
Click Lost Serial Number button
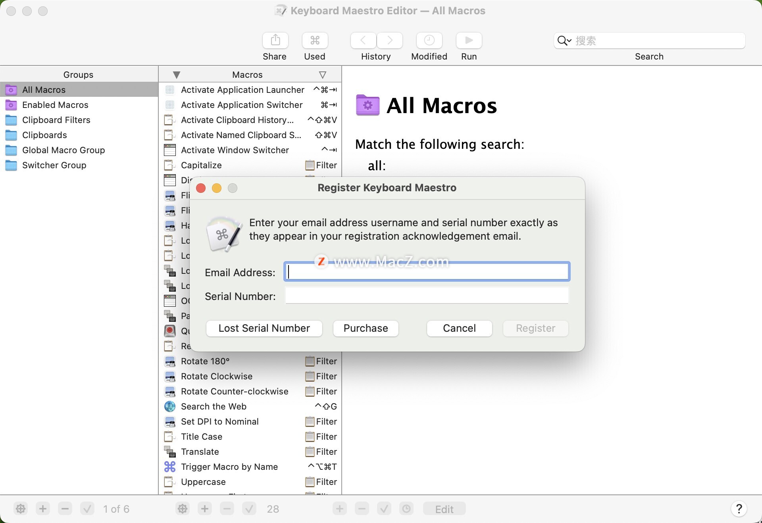coord(264,329)
